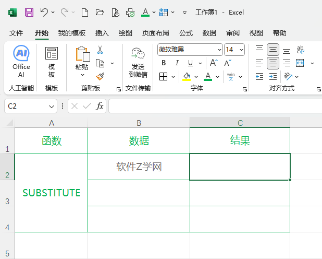The image size is (322, 259).
Task: Select row 3 header
Action: pyautogui.click(x=7, y=193)
